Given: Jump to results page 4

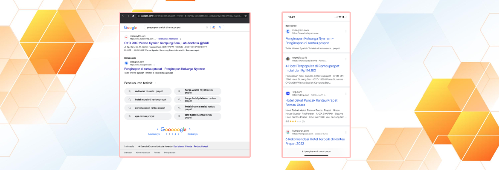Looking at the screenshot, I should [x=175, y=134].
